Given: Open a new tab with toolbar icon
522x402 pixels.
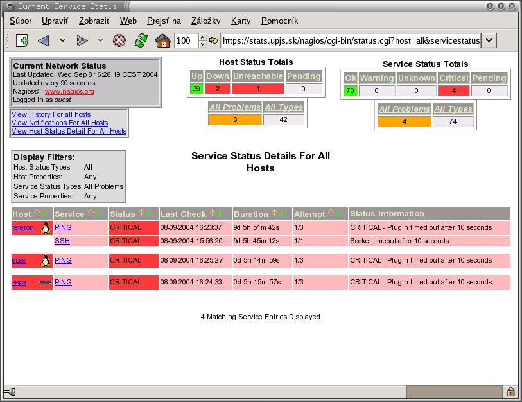Looking at the screenshot, I should tap(22, 40).
